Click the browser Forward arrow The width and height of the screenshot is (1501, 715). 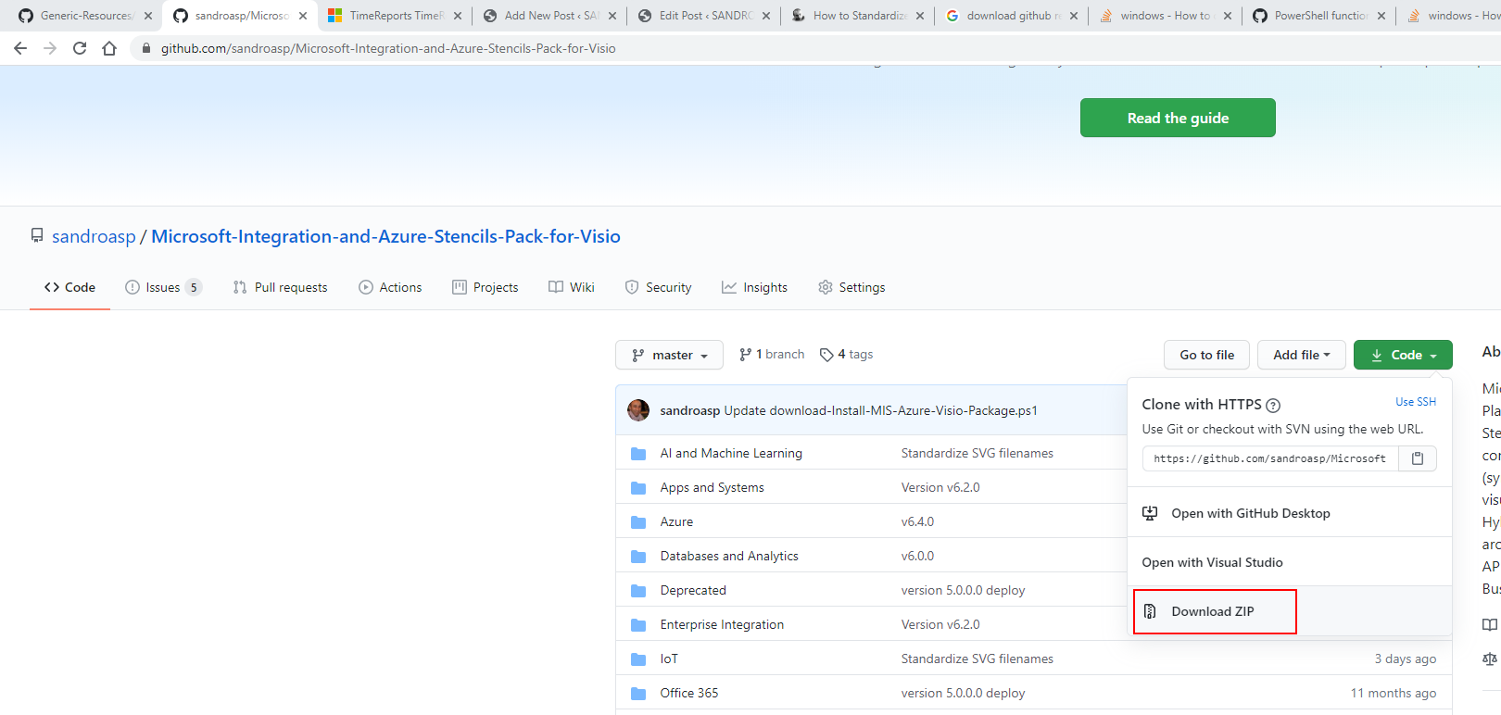50,48
